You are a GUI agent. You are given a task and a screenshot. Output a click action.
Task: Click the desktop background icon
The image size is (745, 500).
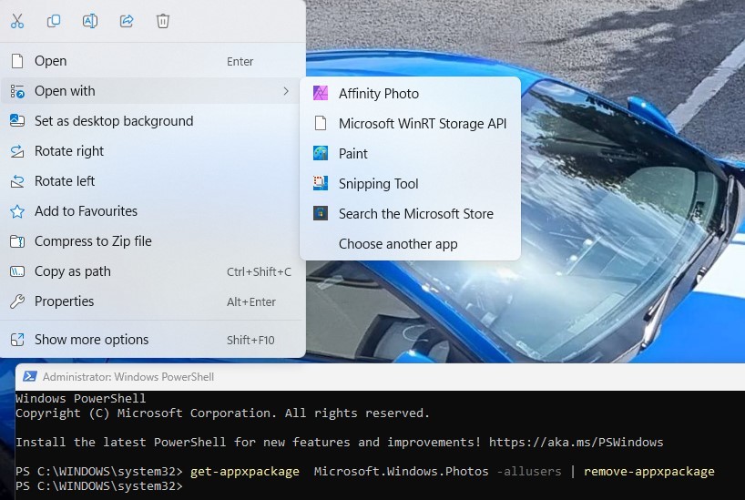tap(17, 121)
